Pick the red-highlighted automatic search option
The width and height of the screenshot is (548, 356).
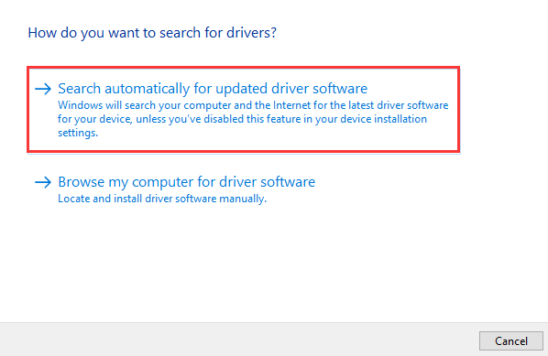244,110
